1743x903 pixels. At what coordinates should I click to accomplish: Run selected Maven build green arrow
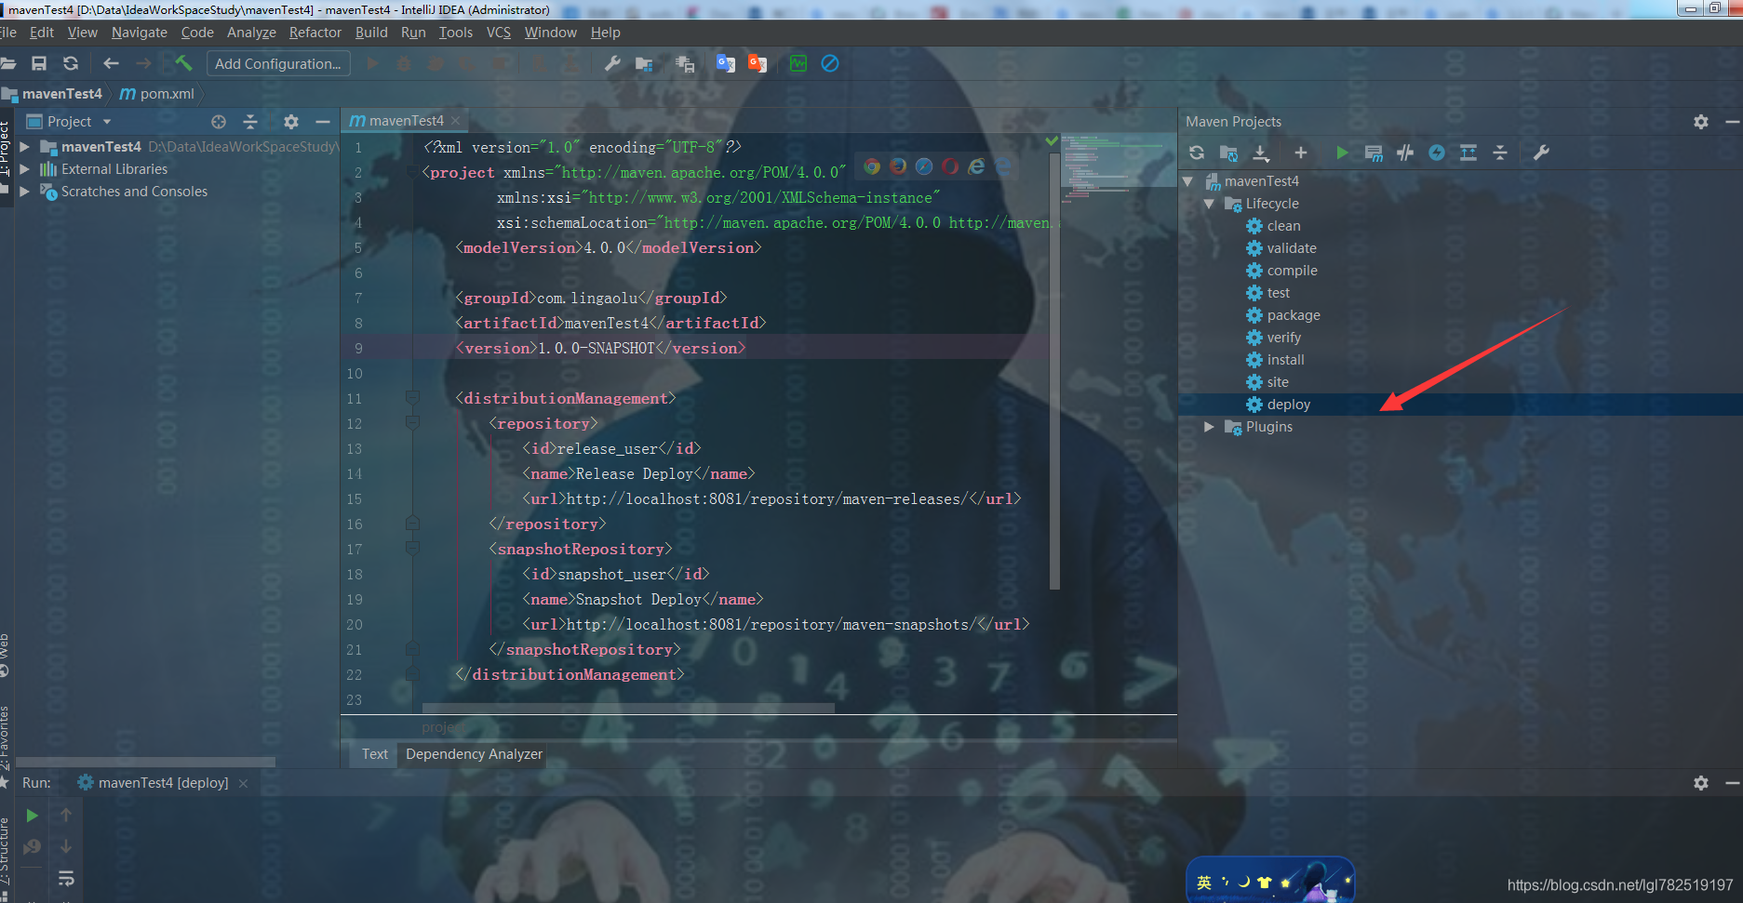(1342, 153)
